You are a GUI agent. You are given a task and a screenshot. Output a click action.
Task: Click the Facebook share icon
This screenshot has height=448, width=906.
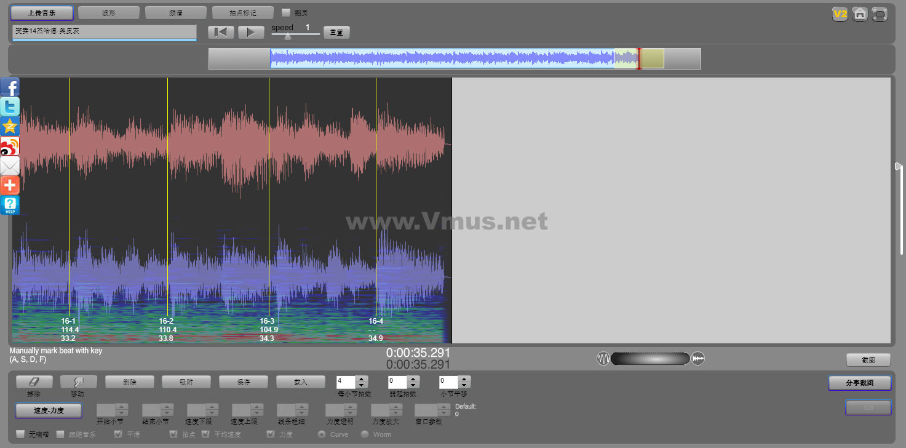tap(10, 87)
